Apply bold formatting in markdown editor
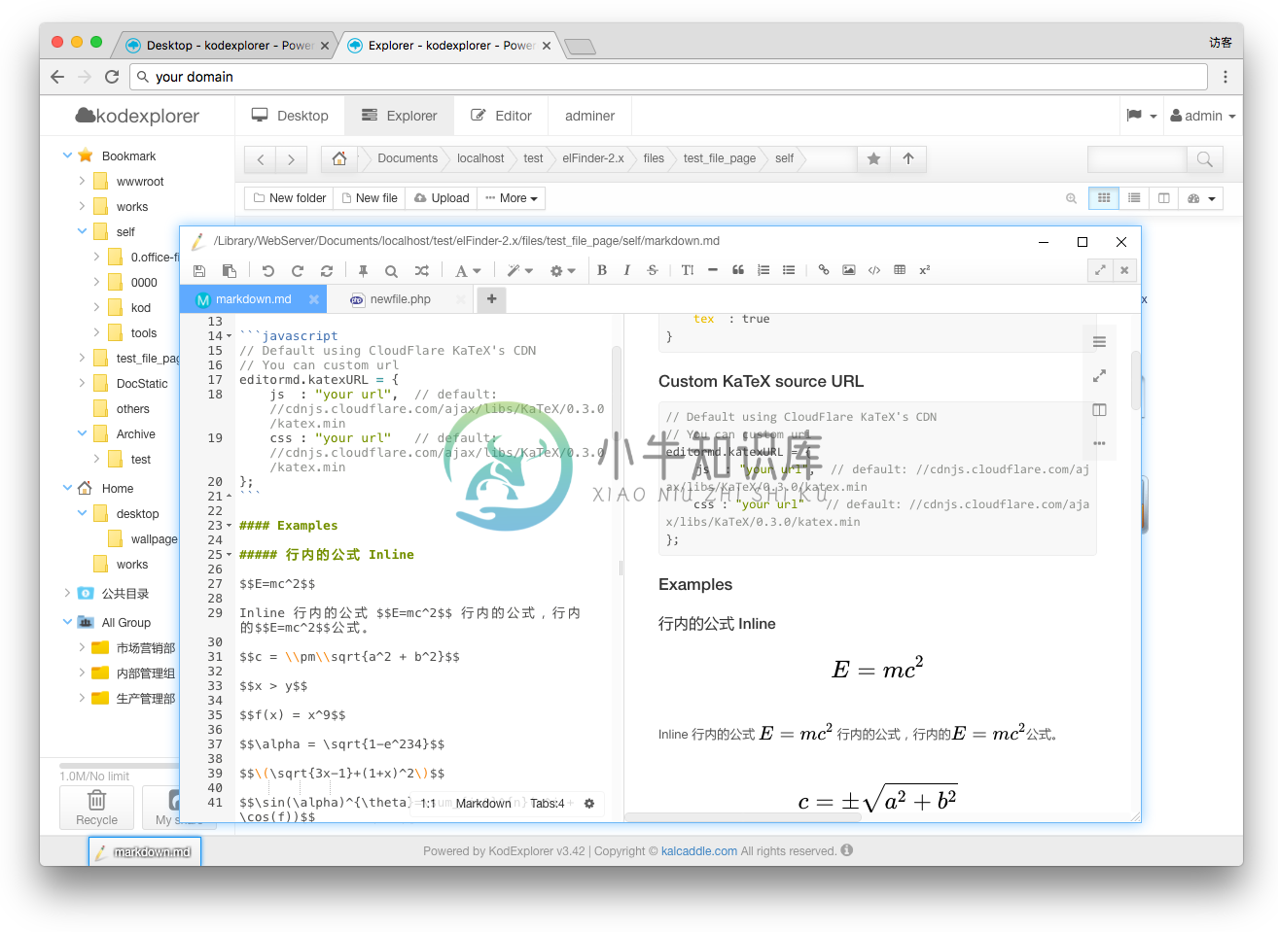 [x=602, y=270]
